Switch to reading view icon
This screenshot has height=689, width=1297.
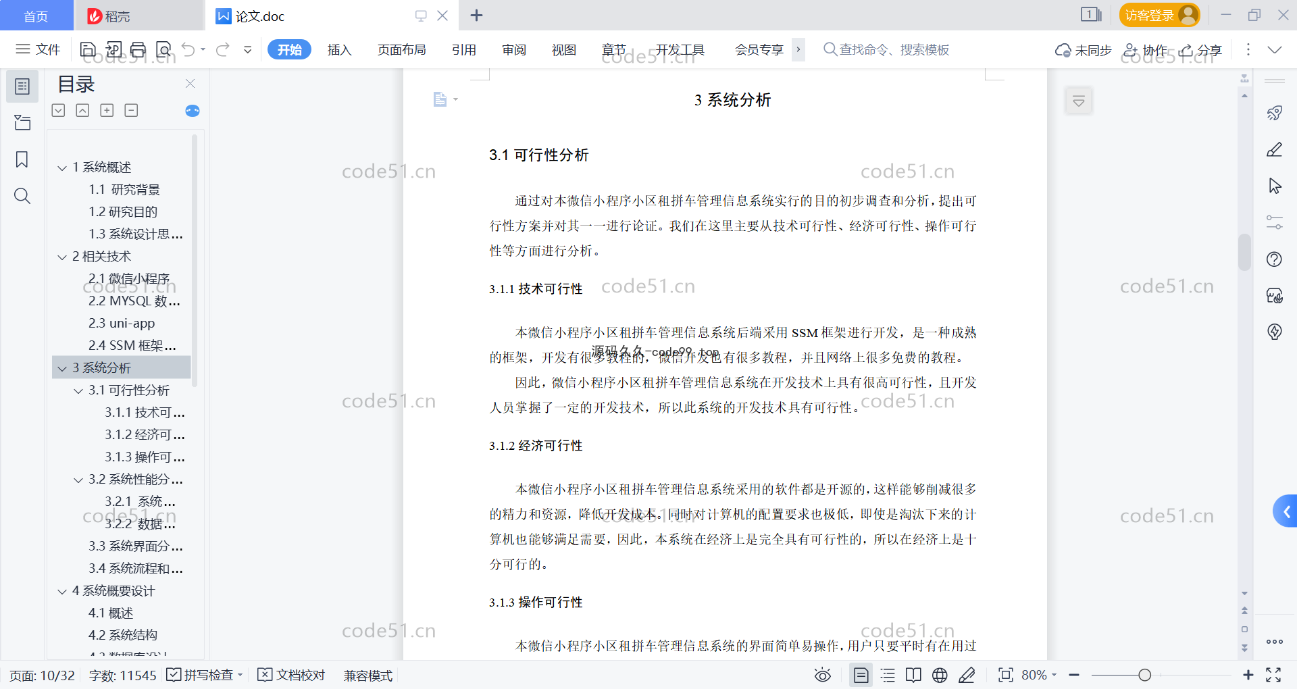click(x=913, y=675)
